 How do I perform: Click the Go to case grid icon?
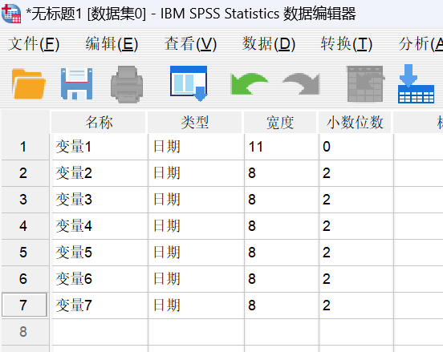coord(366,84)
